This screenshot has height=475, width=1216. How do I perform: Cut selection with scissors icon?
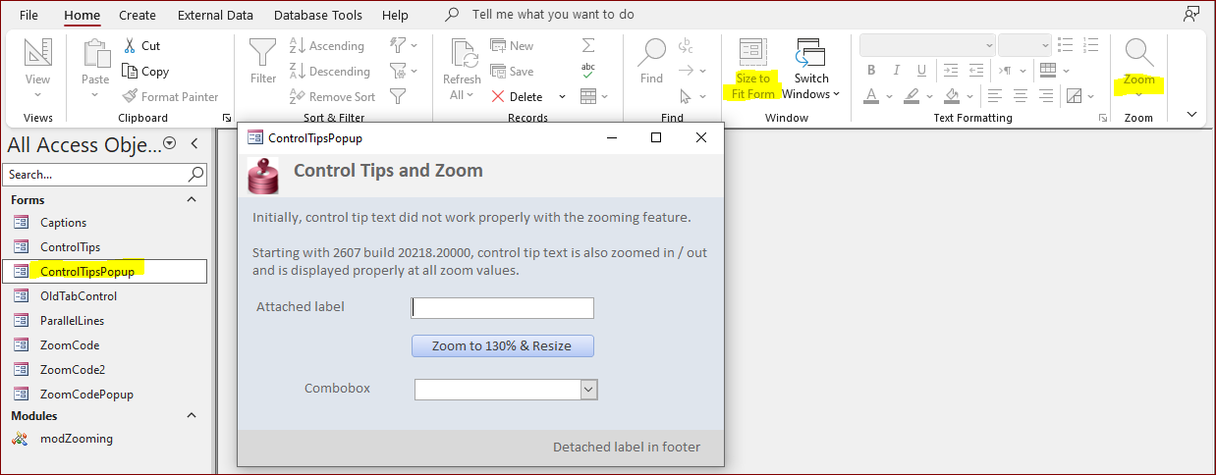pos(141,46)
